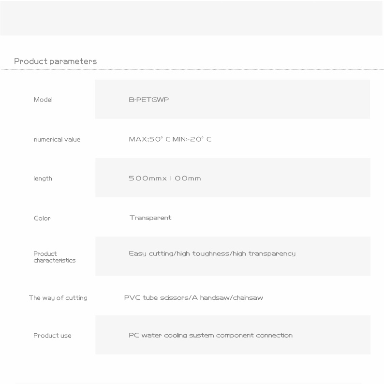
Task: Select the numerical value label
Action: click(x=57, y=140)
